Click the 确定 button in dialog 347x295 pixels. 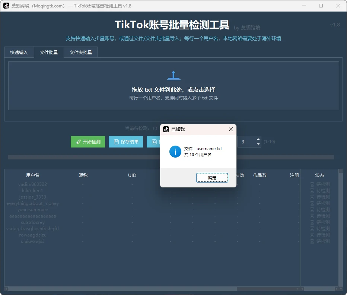pos(212,178)
